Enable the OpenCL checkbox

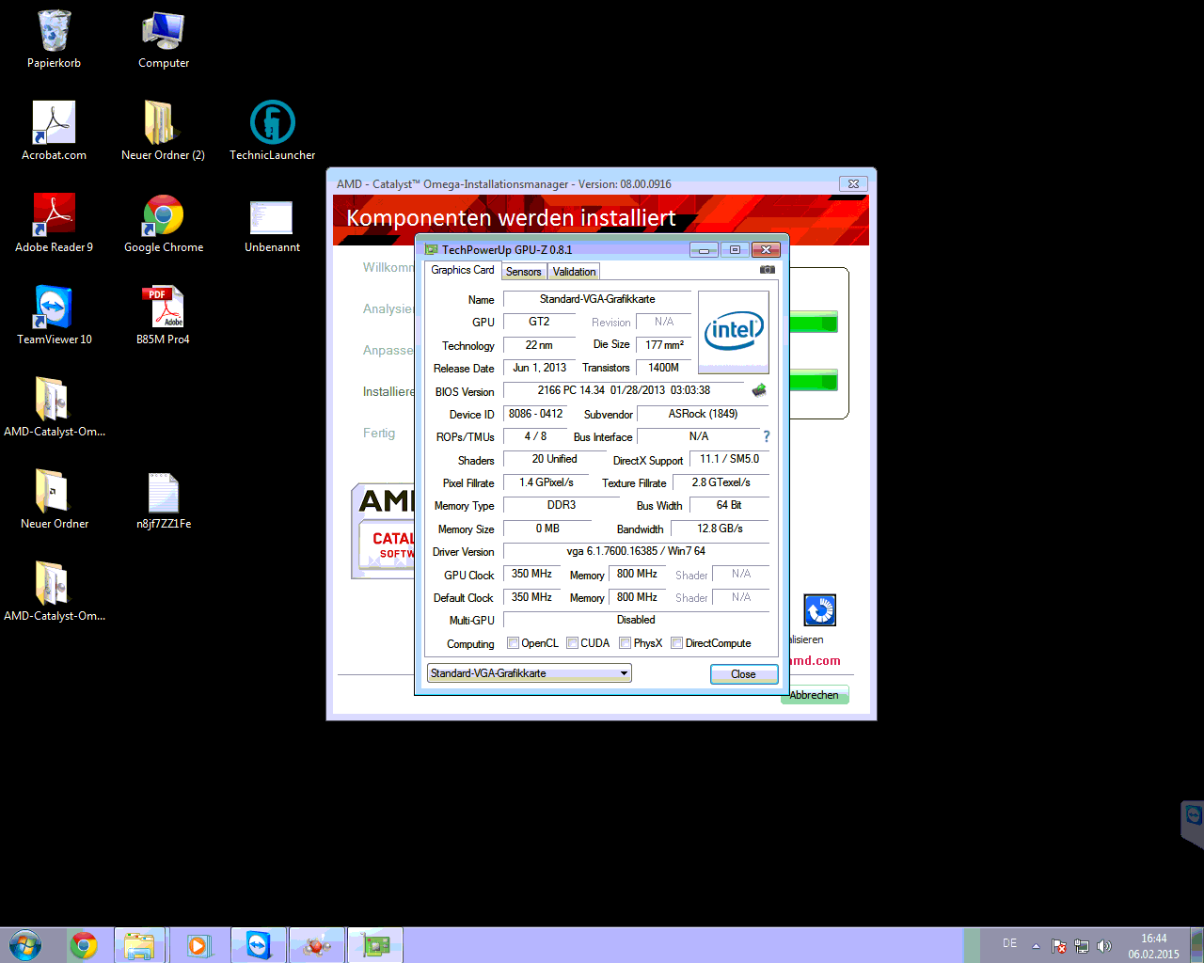[x=513, y=643]
